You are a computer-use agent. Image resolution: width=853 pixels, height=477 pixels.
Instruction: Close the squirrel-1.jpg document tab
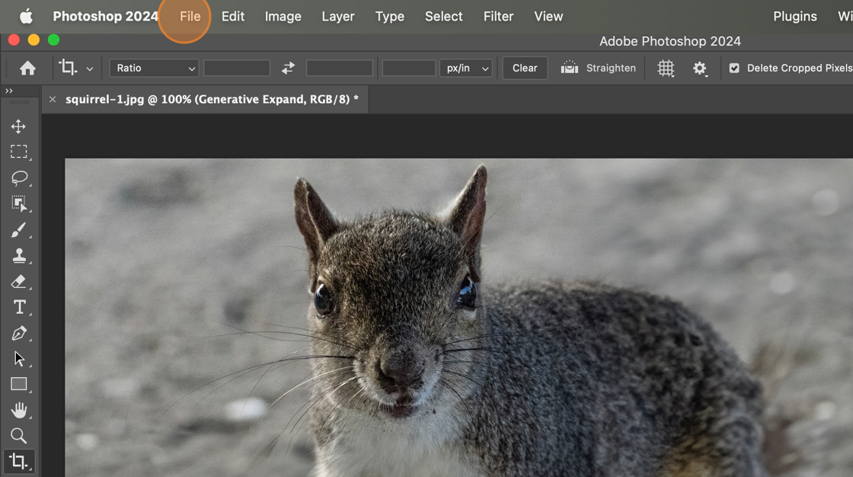coord(53,99)
